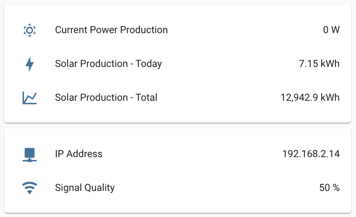This screenshot has width=356, height=217.
Task: Select the IP Address row
Action: click(178, 154)
